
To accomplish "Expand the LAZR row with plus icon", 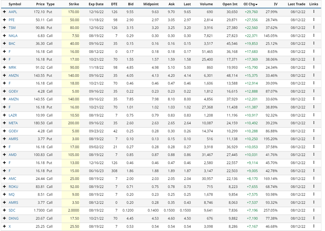I will (4, 115).
